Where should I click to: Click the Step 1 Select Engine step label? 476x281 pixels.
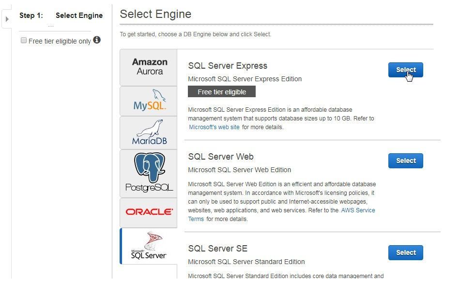[61, 15]
